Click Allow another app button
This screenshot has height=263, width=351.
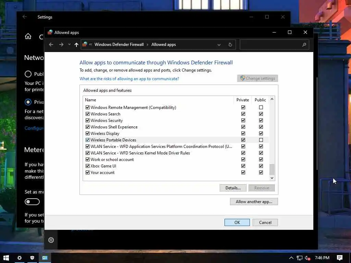[254, 201]
